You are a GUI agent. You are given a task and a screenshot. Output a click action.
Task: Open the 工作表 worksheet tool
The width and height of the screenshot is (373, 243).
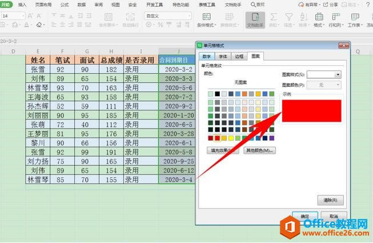coord(355,20)
